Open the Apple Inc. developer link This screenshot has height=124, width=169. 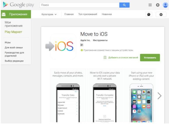(85, 40)
